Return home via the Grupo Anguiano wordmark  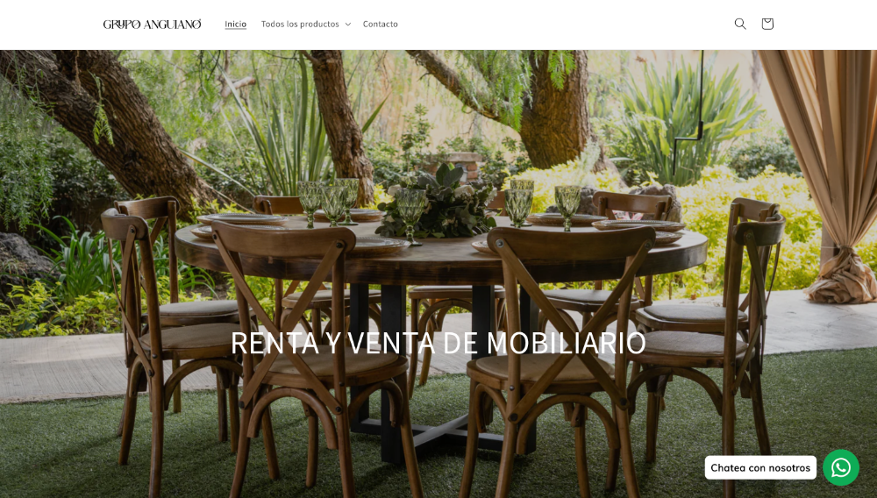coord(152,24)
